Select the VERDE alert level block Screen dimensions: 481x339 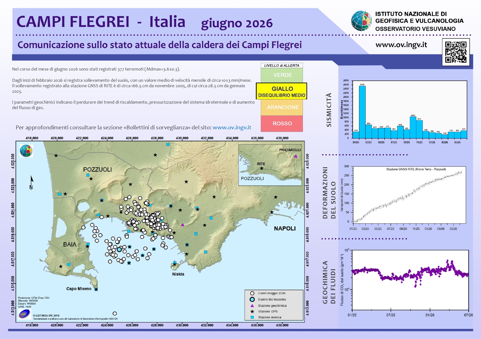[282, 75]
